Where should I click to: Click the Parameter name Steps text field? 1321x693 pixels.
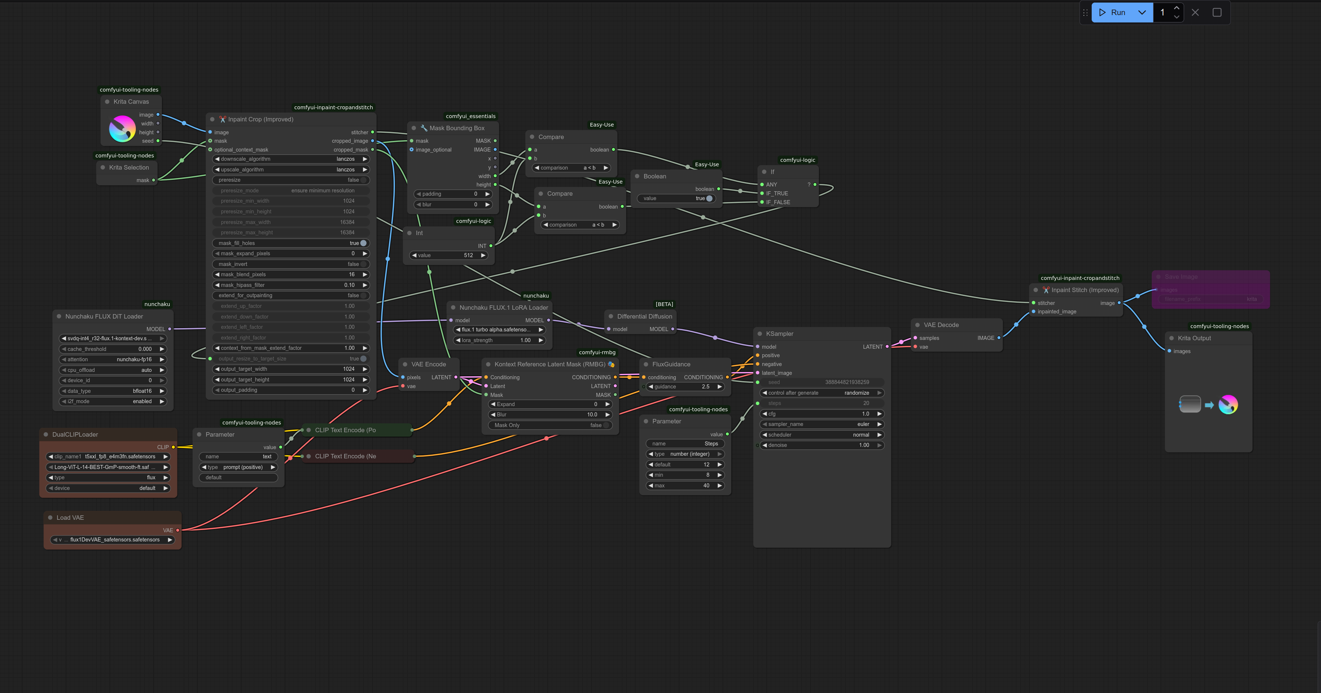(685, 443)
